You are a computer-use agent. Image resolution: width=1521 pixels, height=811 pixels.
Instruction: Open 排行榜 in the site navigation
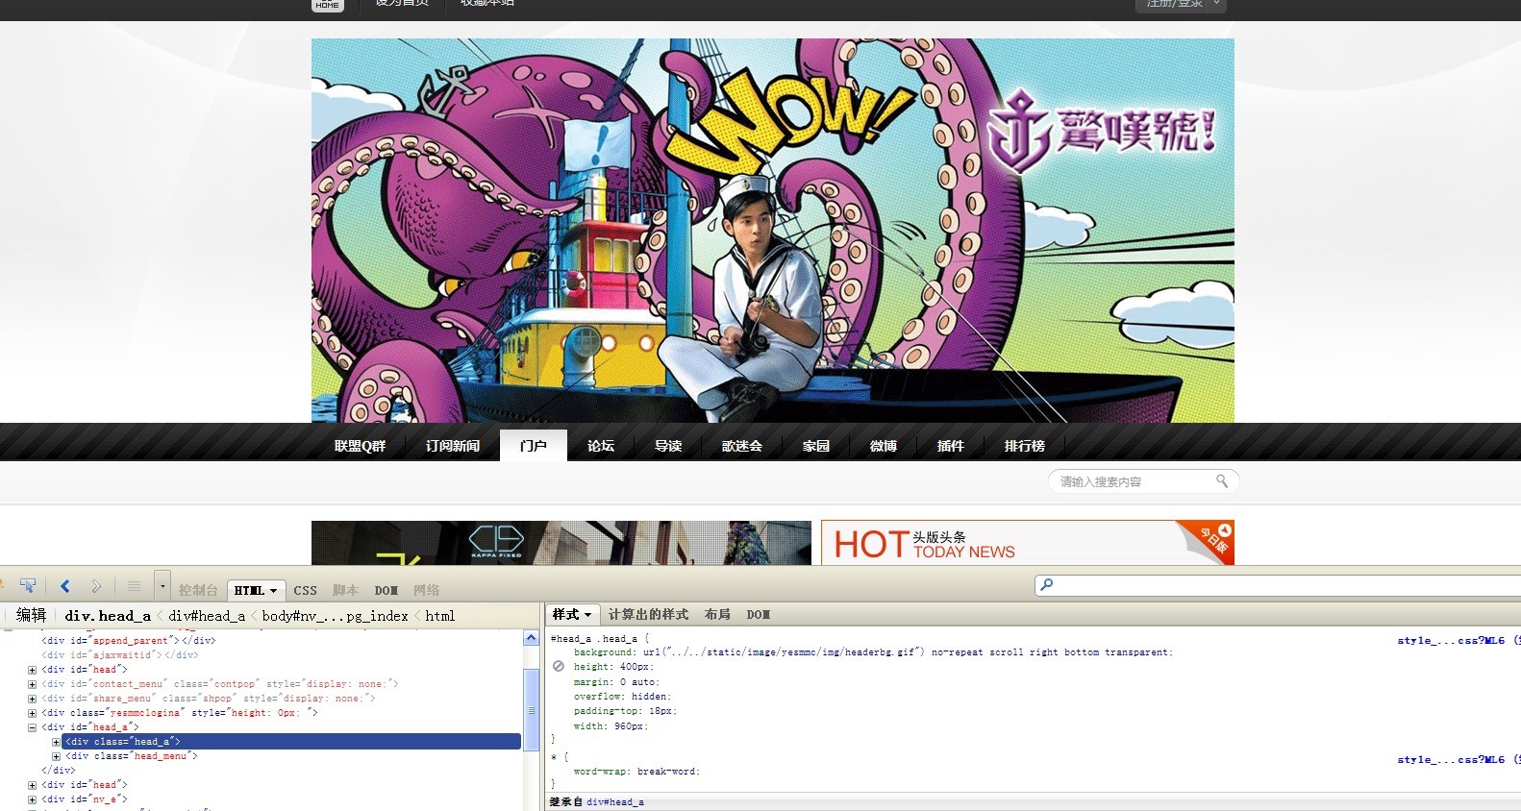pos(1025,446)
